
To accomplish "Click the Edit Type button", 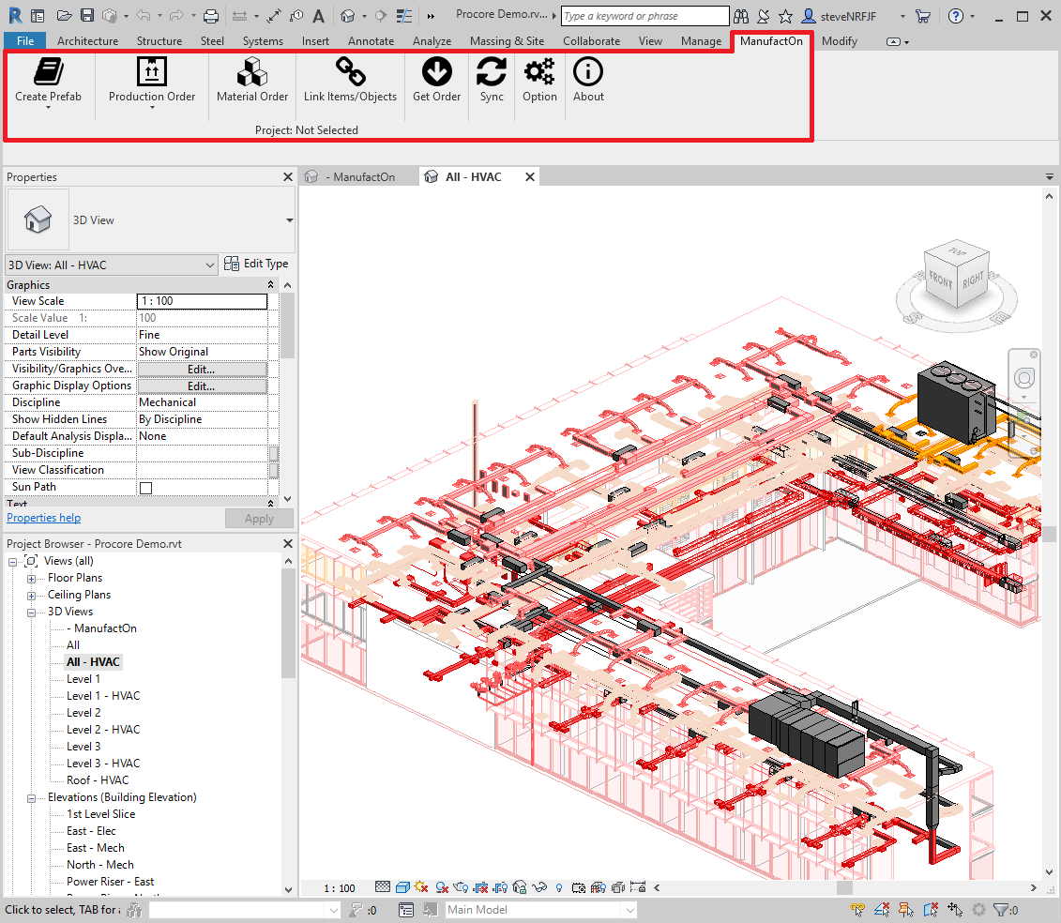I will (x=256, y=264).
